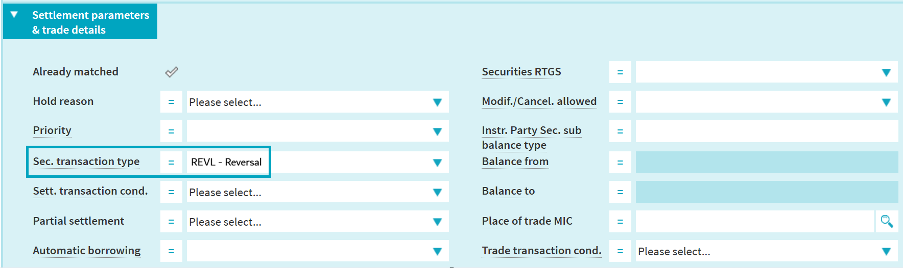Open the Modif./Cancel. allowed dropdown

pyautogui.click(x=886, y=102)
